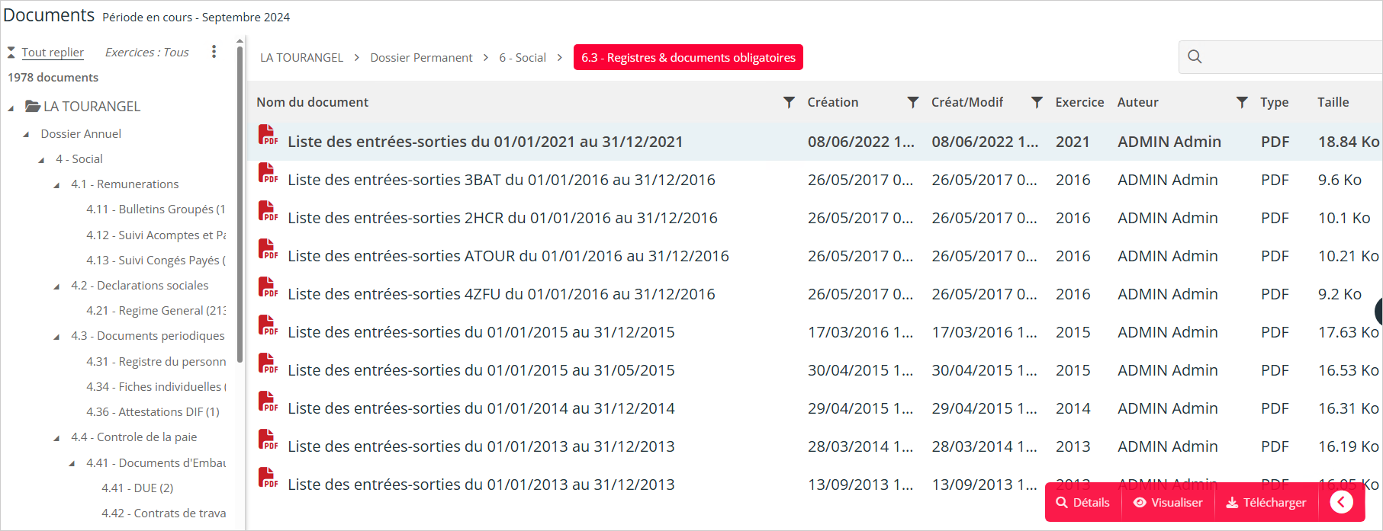1383x531 pixels.
Task: Sort by Exercice column header
Action: coord(1079,102)
